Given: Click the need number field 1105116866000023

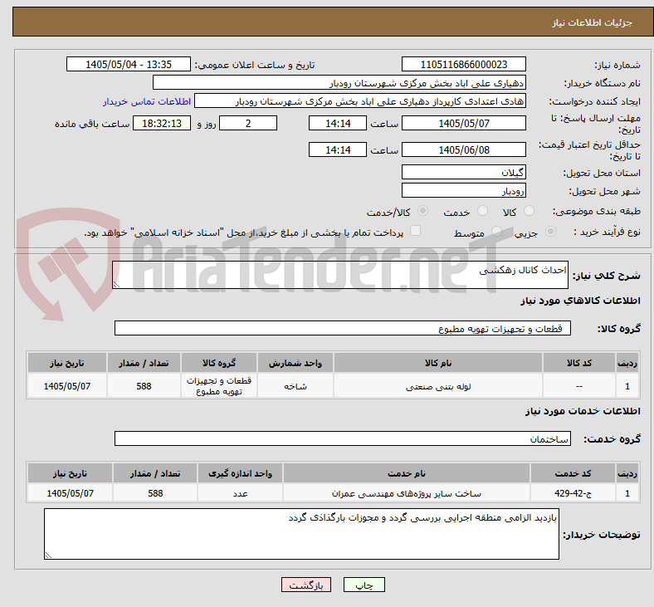Looking at the screenshot, I should click(x=464, y=64).
